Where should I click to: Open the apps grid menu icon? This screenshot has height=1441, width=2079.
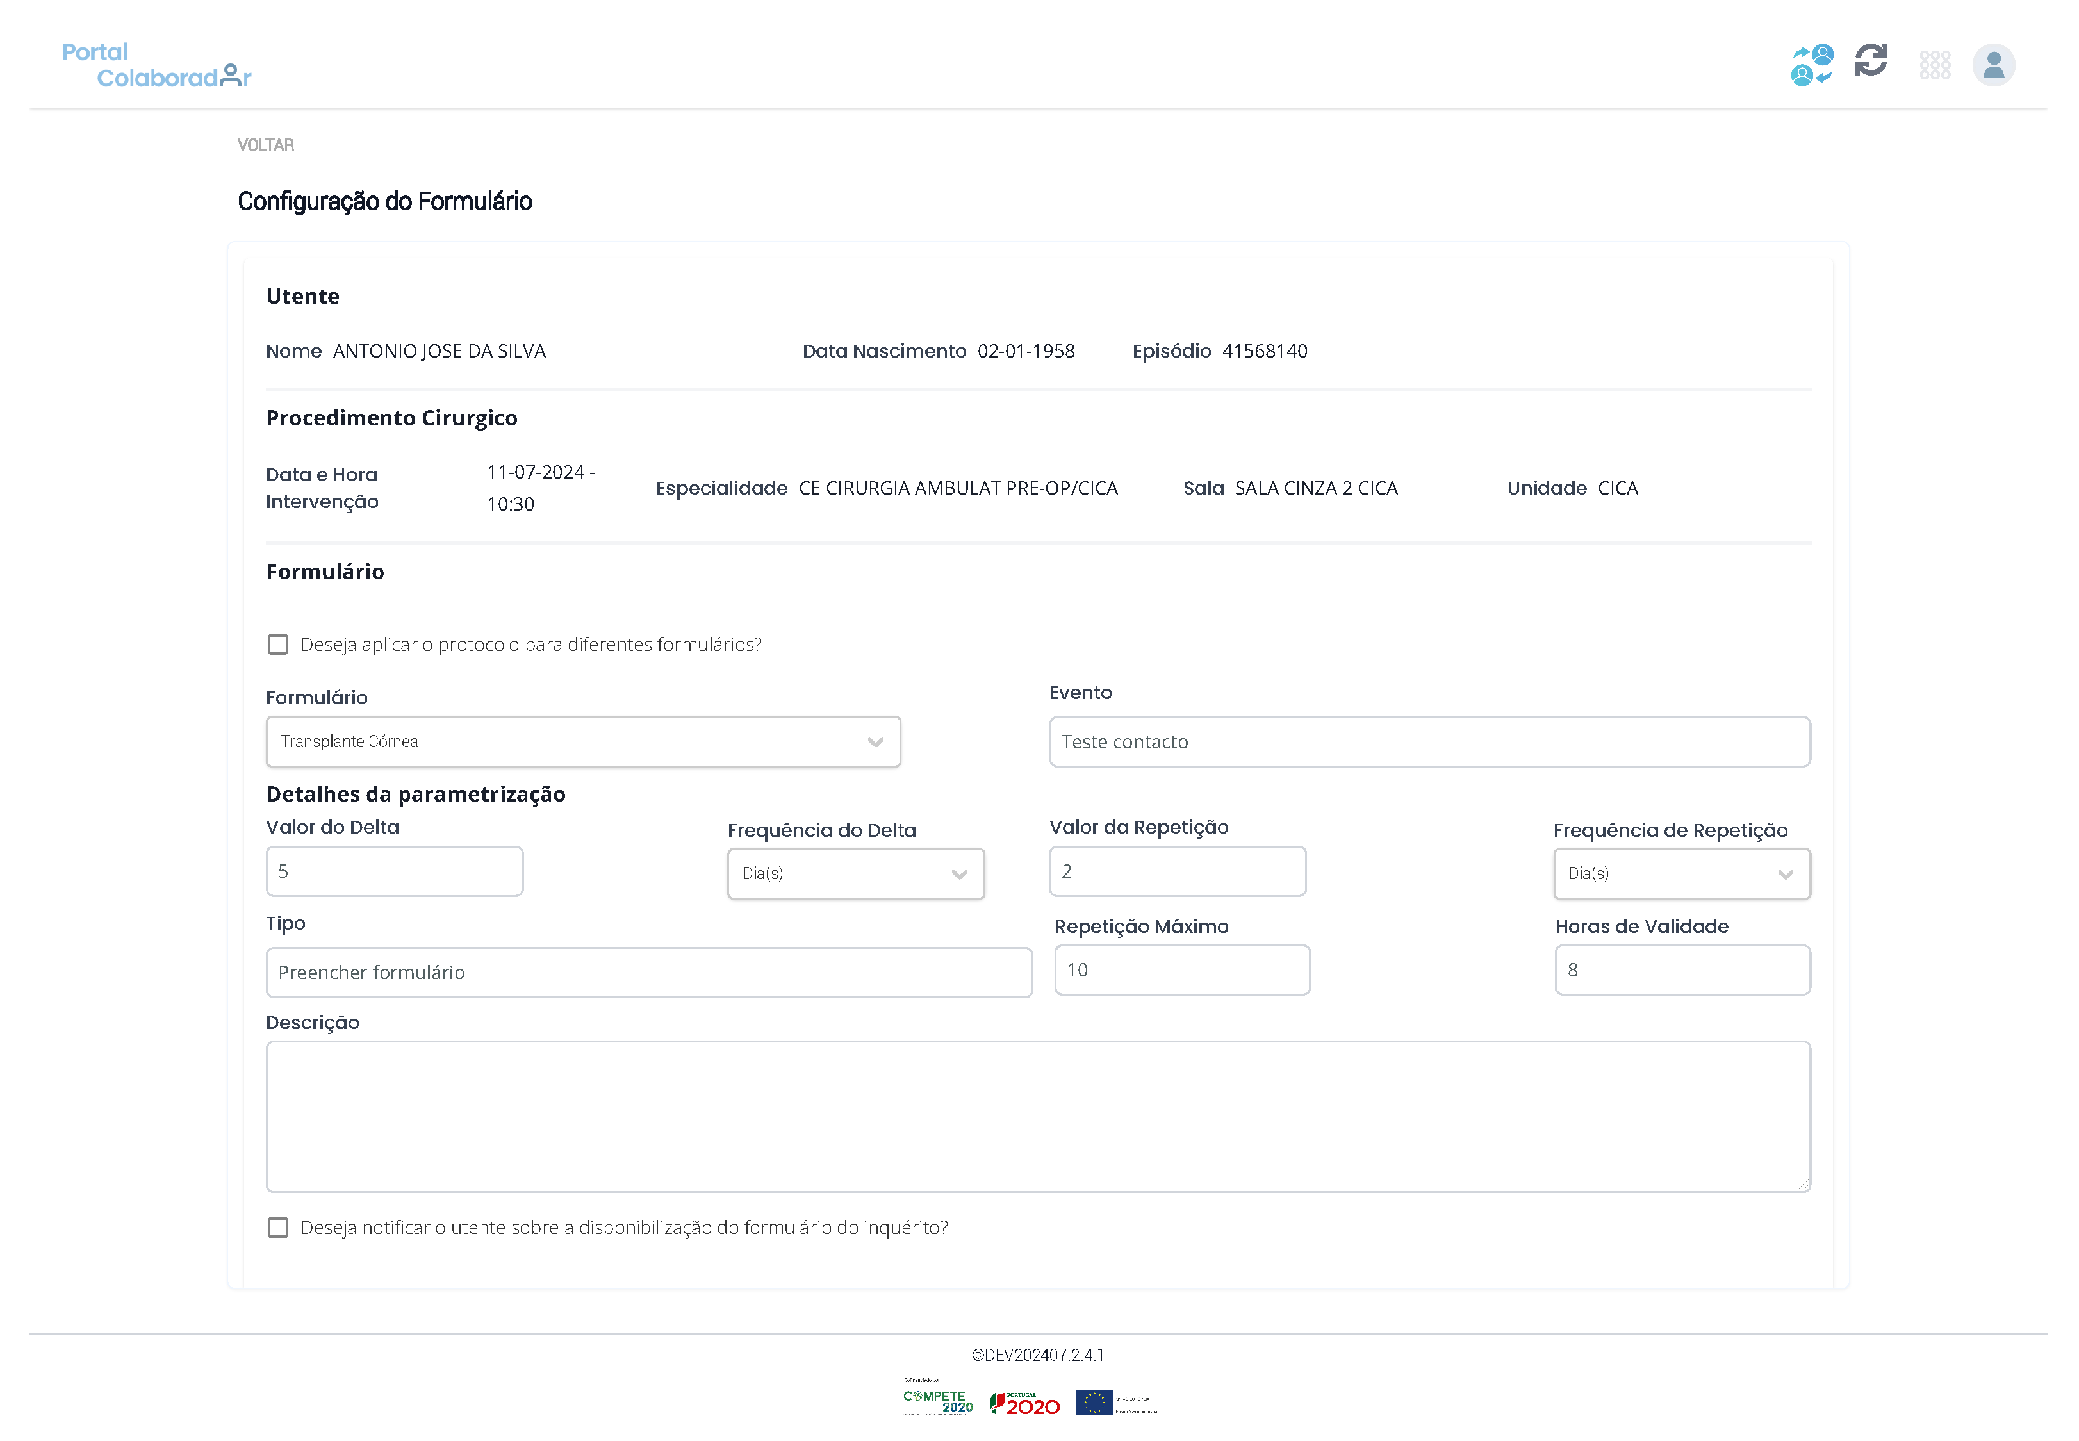(x=1935, y=65)
